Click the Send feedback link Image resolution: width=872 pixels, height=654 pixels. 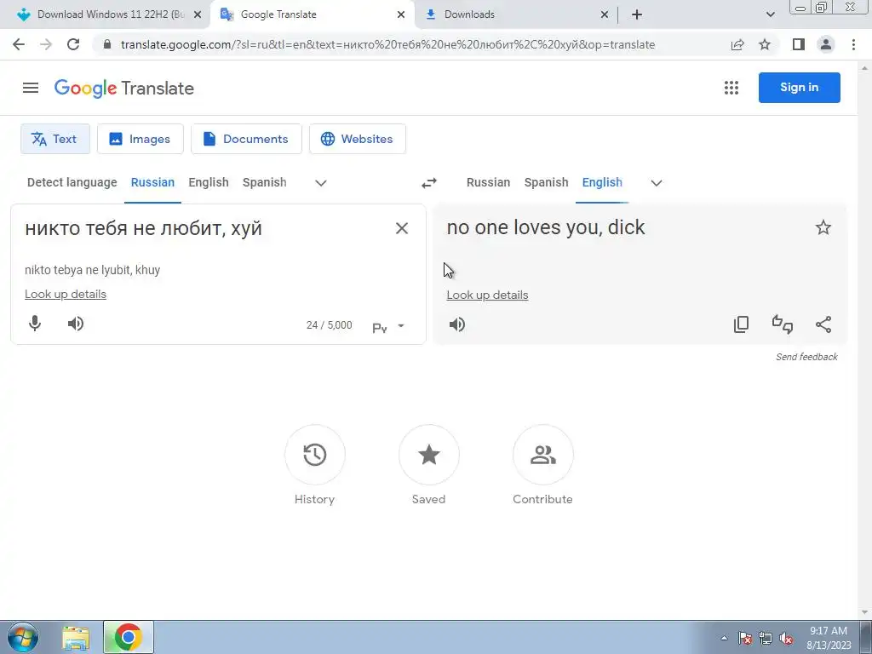point(807,357)
